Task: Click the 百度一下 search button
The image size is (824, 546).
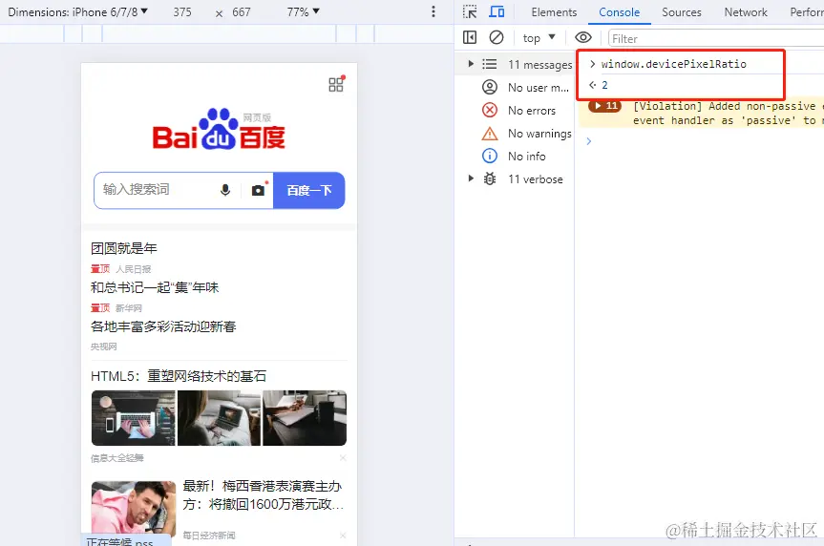Action: [x=309, y=190]
